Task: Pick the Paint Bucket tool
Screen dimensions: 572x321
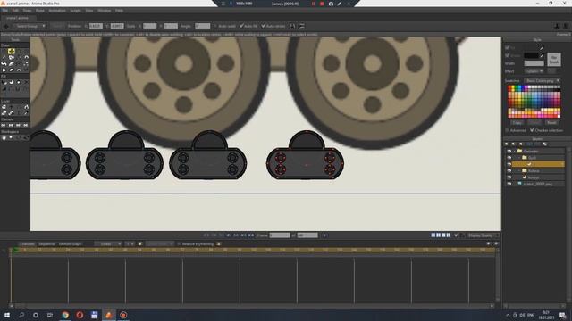Action: [19, 82]
